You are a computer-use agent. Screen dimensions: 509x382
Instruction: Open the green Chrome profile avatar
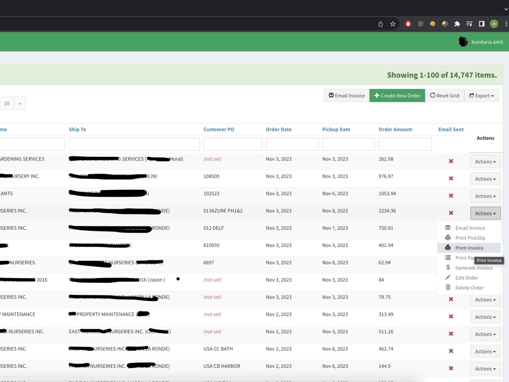point(494,24)
